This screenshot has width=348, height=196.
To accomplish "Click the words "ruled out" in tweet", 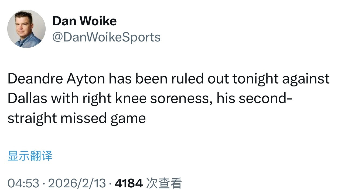I will coord(187,79).
